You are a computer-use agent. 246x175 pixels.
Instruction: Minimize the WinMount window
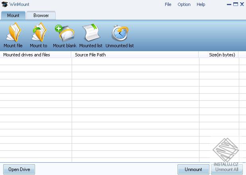(x=229, y=4)
